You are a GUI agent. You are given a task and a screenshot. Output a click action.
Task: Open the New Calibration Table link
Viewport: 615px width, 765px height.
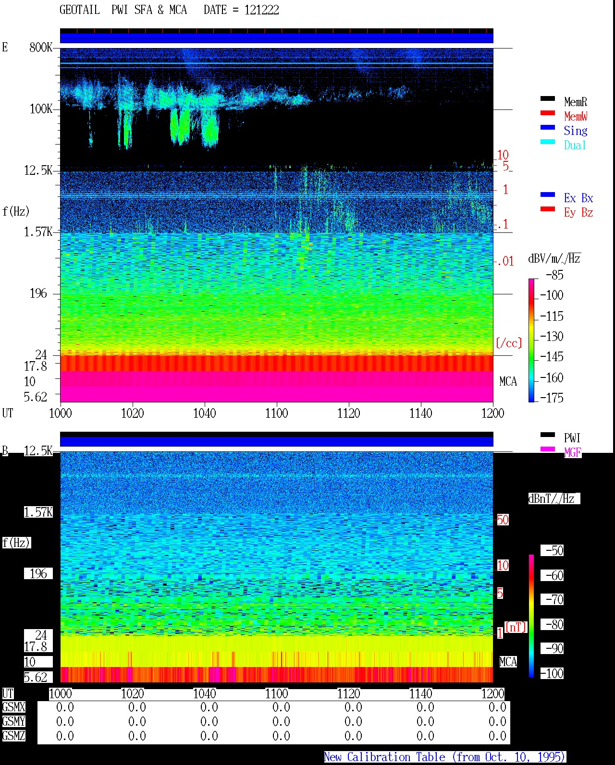445,757
